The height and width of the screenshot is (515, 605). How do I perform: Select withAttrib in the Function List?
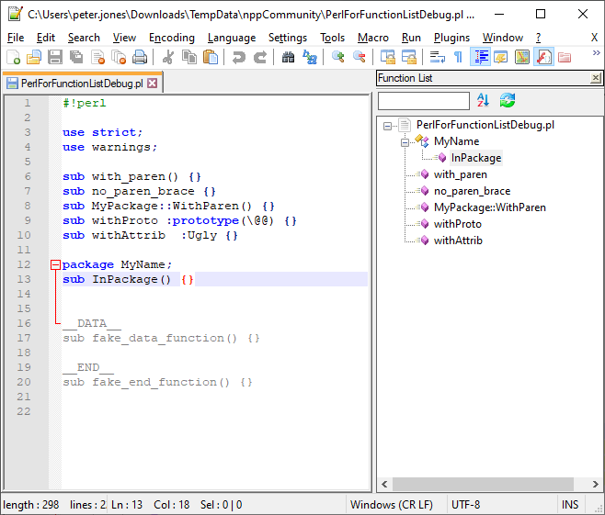[458, 241]
